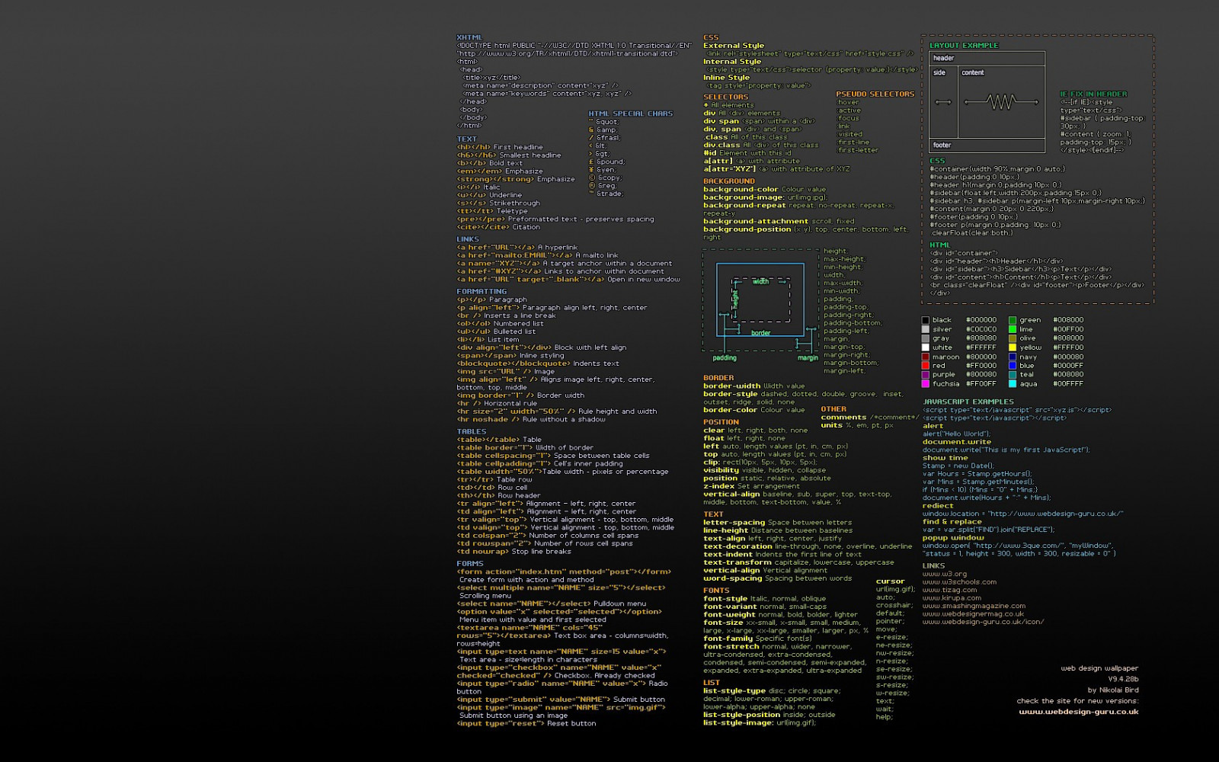Viewport: 1219px width, 762px height.
Task: Open the www.w3schools.com link
Action: pyautogui.click(x=958, y=581)
